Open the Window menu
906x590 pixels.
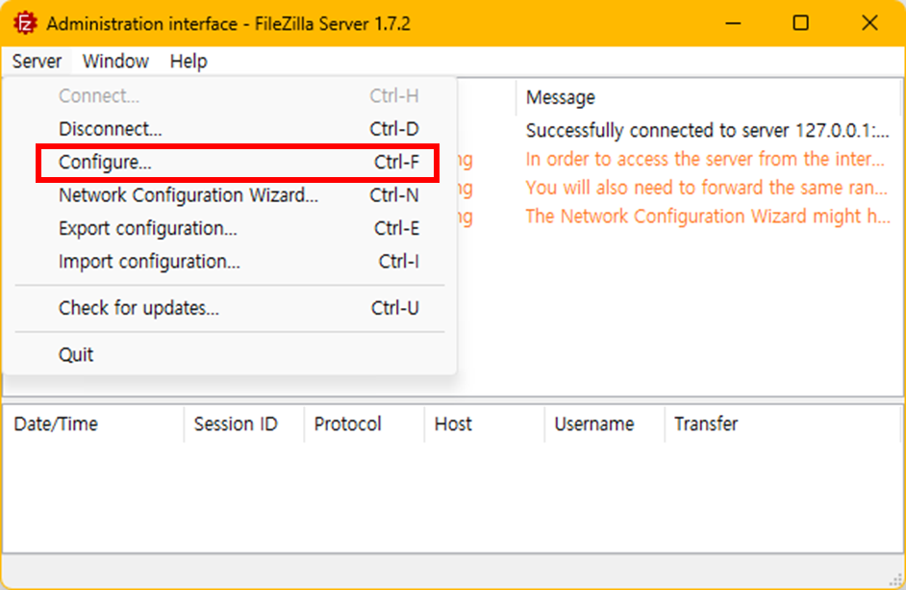(x=115, y=61)
